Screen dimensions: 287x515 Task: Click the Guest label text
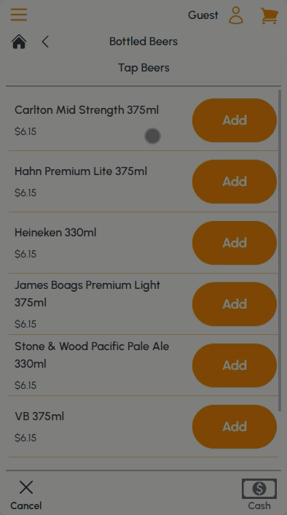pyautogui.click(x=203, y=15)
